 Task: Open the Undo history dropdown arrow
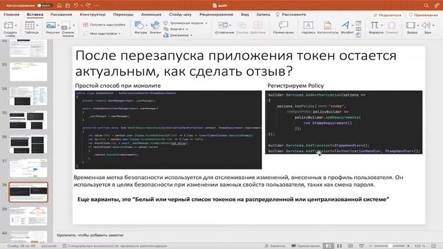[82, 6]
